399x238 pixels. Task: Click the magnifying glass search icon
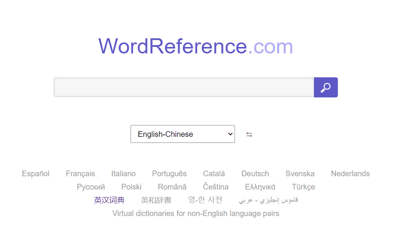click(x=325, y=87)
